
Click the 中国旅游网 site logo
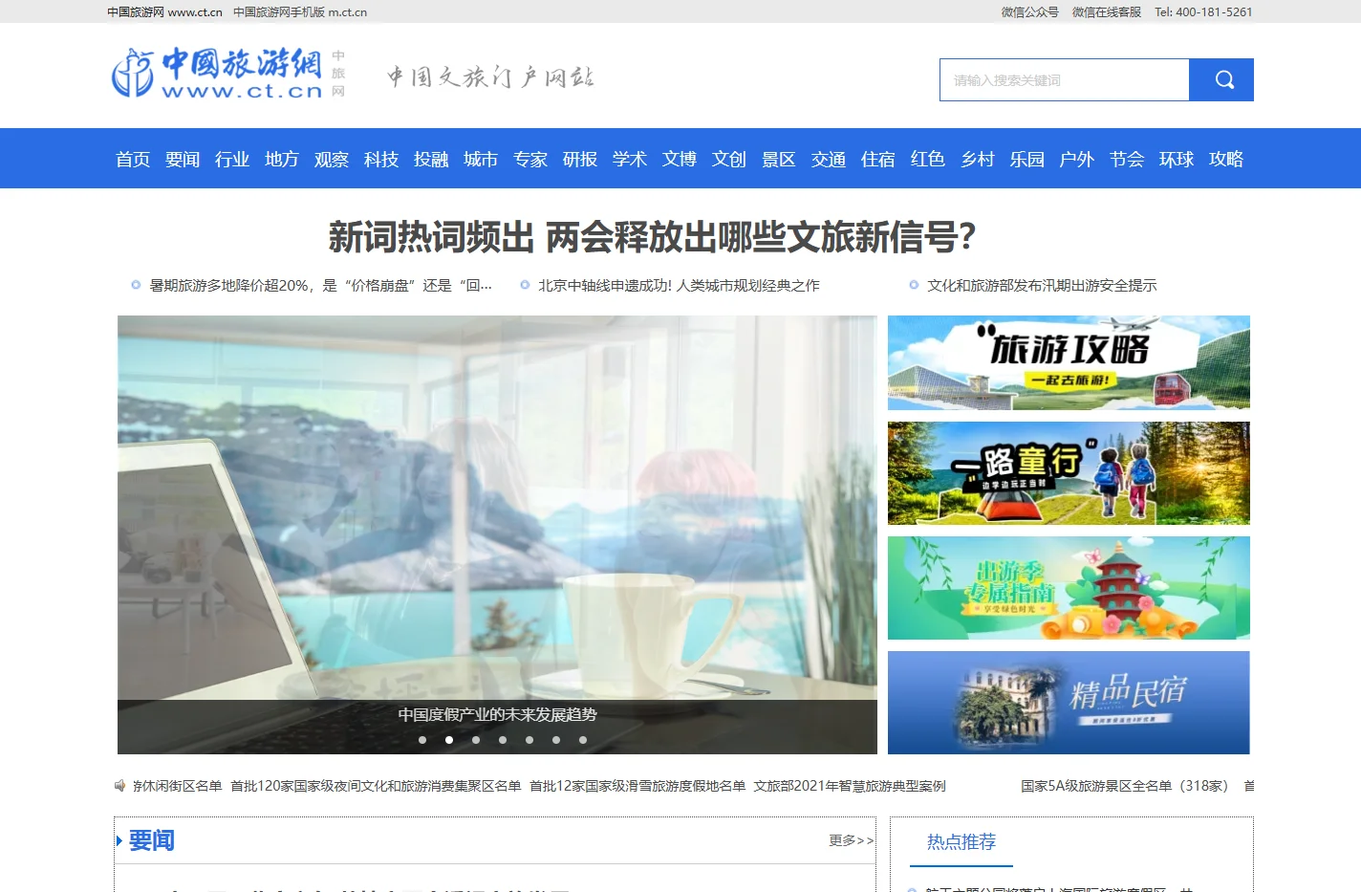(x=228, y=74)
